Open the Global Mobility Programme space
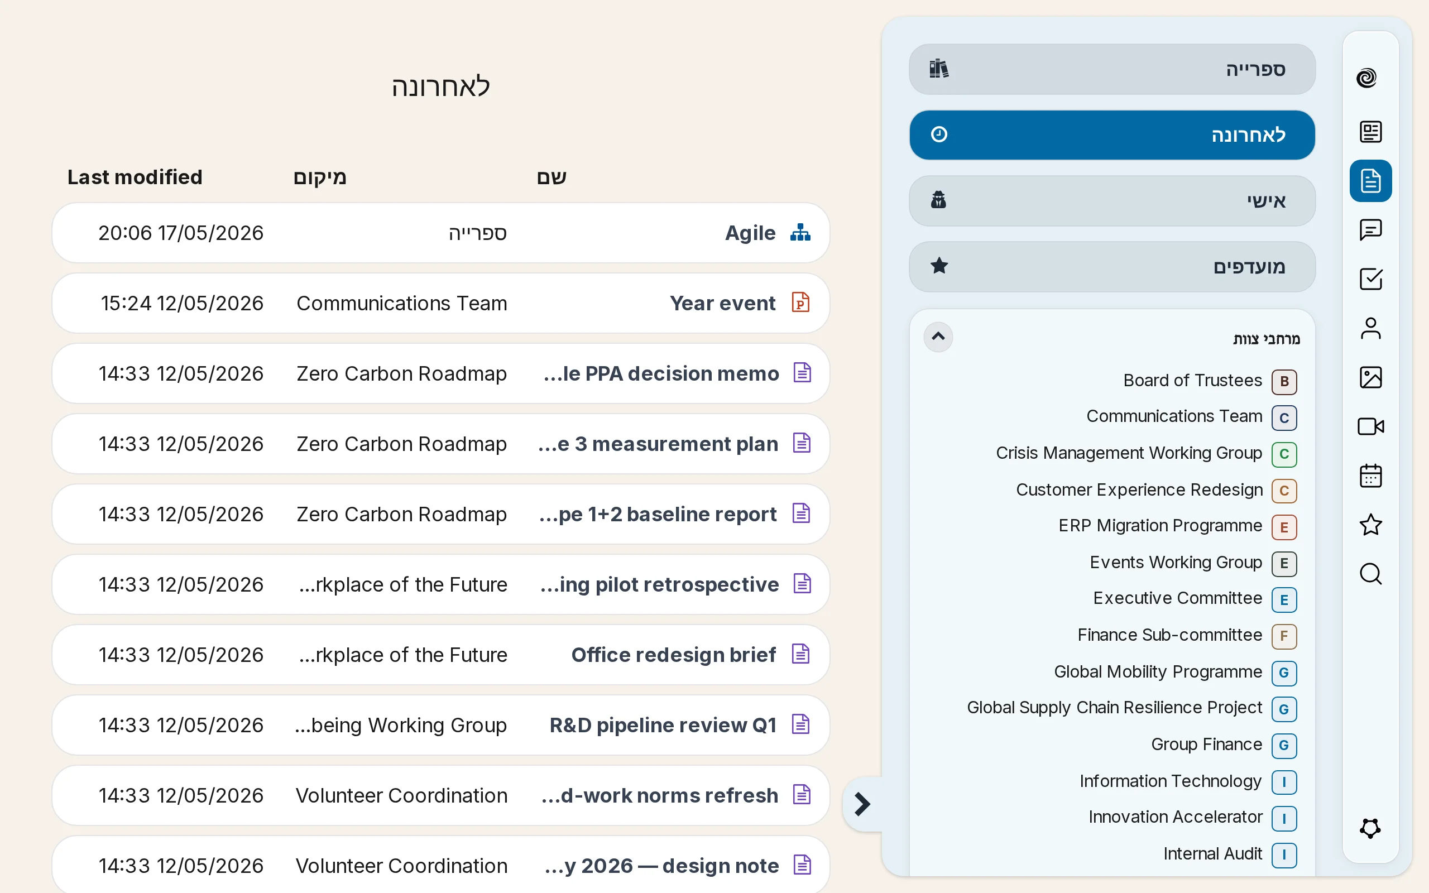Screen dimensions: 1429x893 pyautogui.click(x=1158, y=671)
